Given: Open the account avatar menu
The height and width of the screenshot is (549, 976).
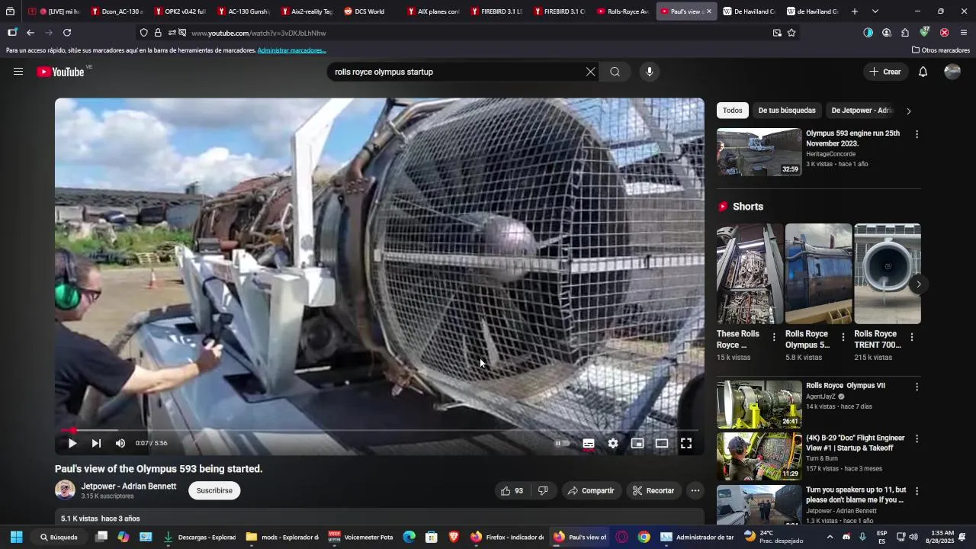Looking at the screenshot, I should pyautogui.click(x=952, y=72).
